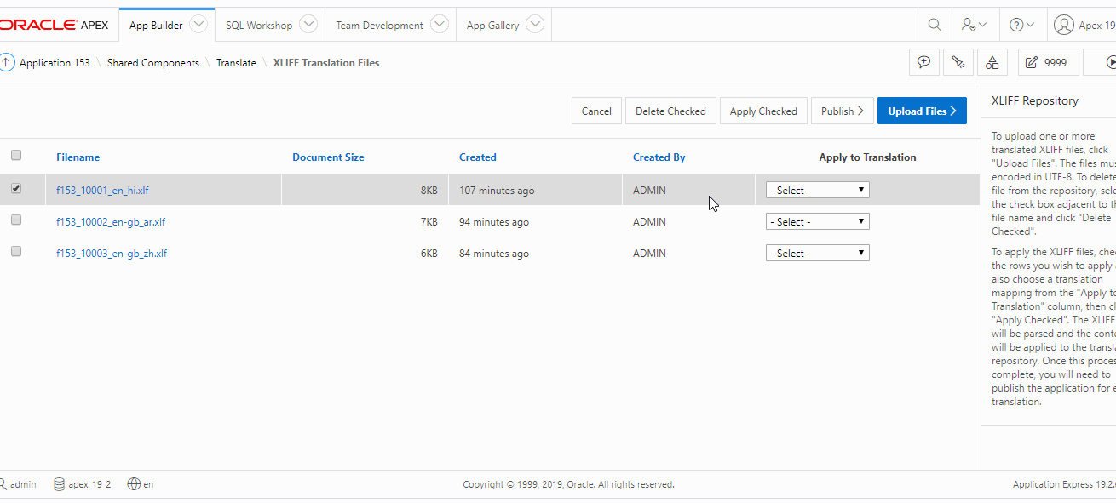
Task: Open Apply to Translation dropdown for en_hi file
Action: click(x=817, y=191)
